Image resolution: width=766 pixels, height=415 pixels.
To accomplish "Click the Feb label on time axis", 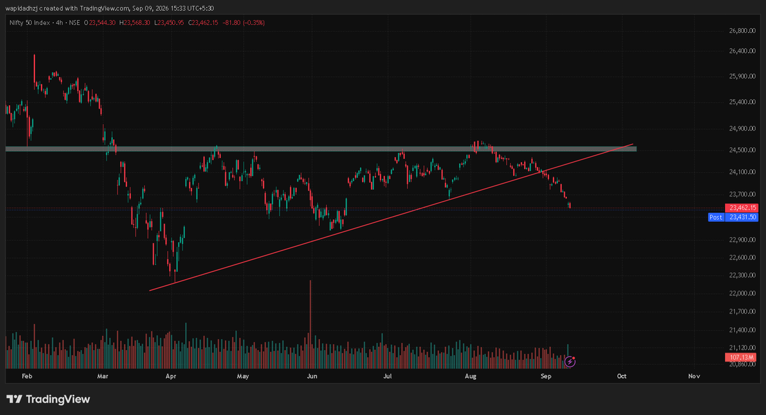I will (27, 376).
